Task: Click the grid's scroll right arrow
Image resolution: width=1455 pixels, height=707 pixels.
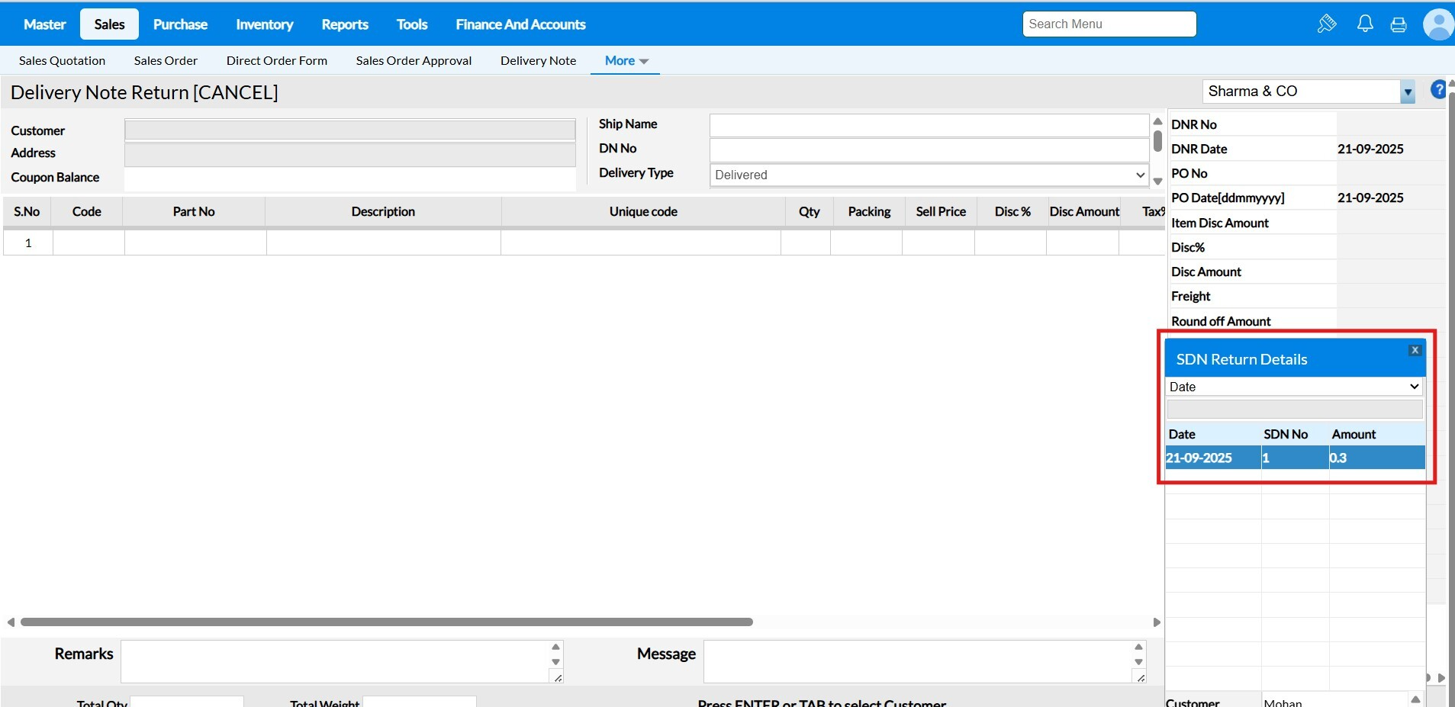Action: pyautogui.click(x=1157, y=622)
